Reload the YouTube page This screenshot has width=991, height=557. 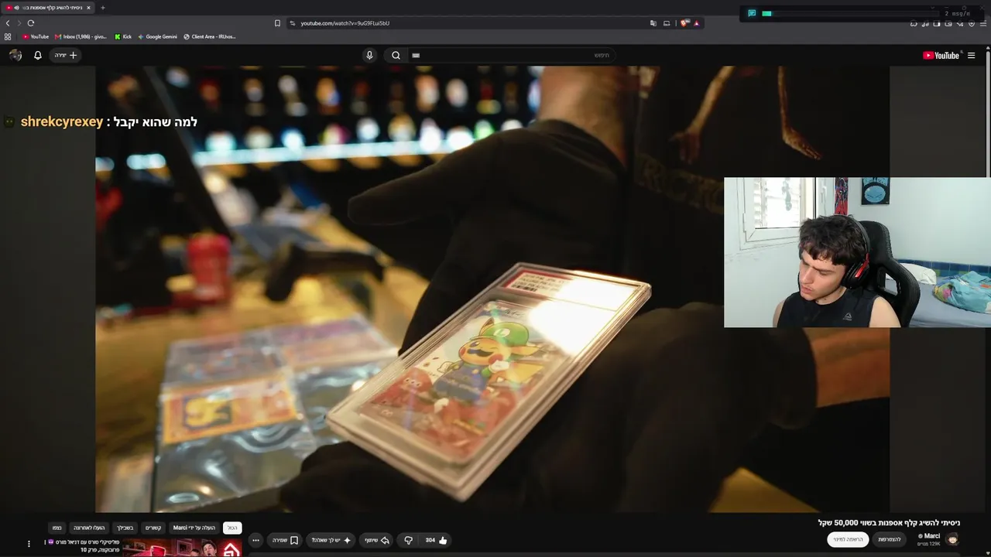coord(31,23)
